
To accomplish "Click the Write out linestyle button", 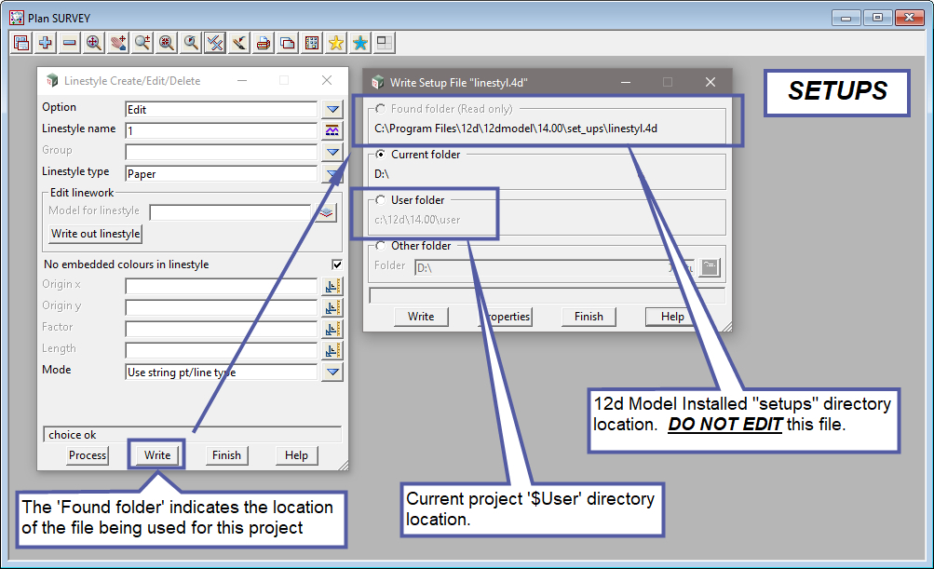I will point(95,234).
